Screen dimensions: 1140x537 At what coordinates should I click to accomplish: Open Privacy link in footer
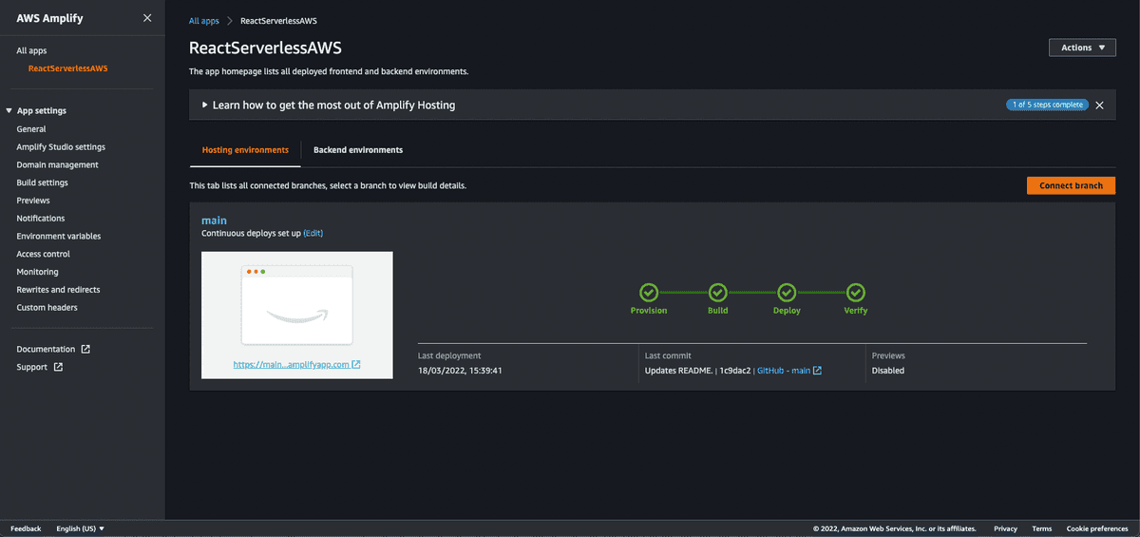tap(1005, 528)
